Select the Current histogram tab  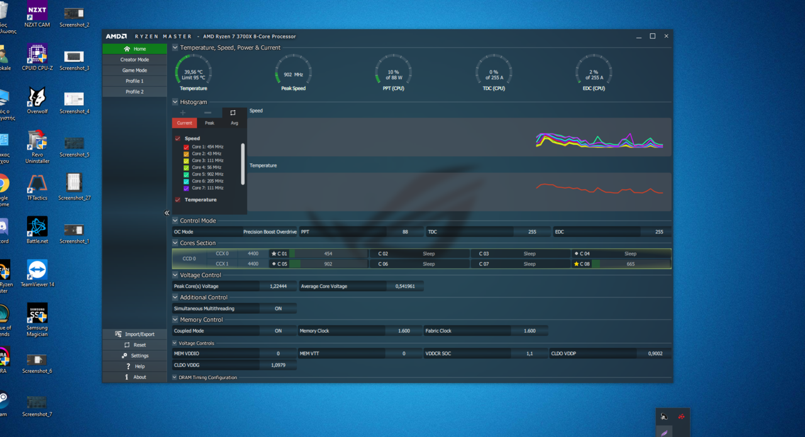click(x=184, y=123)
